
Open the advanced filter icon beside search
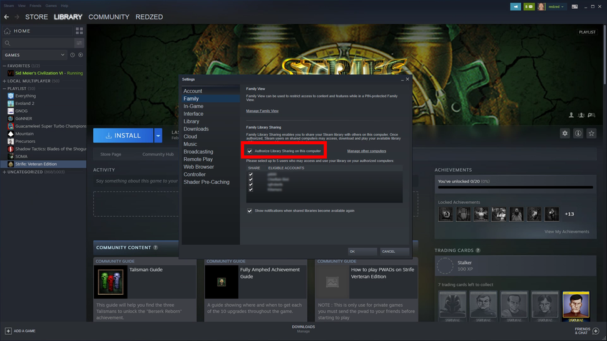click(x=79, y=43)
